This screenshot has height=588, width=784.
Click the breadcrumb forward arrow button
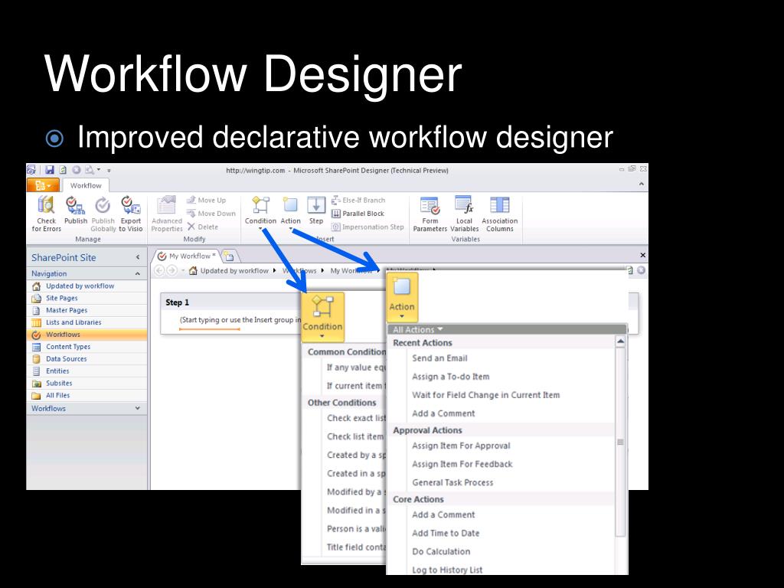(x=171, y=270)
